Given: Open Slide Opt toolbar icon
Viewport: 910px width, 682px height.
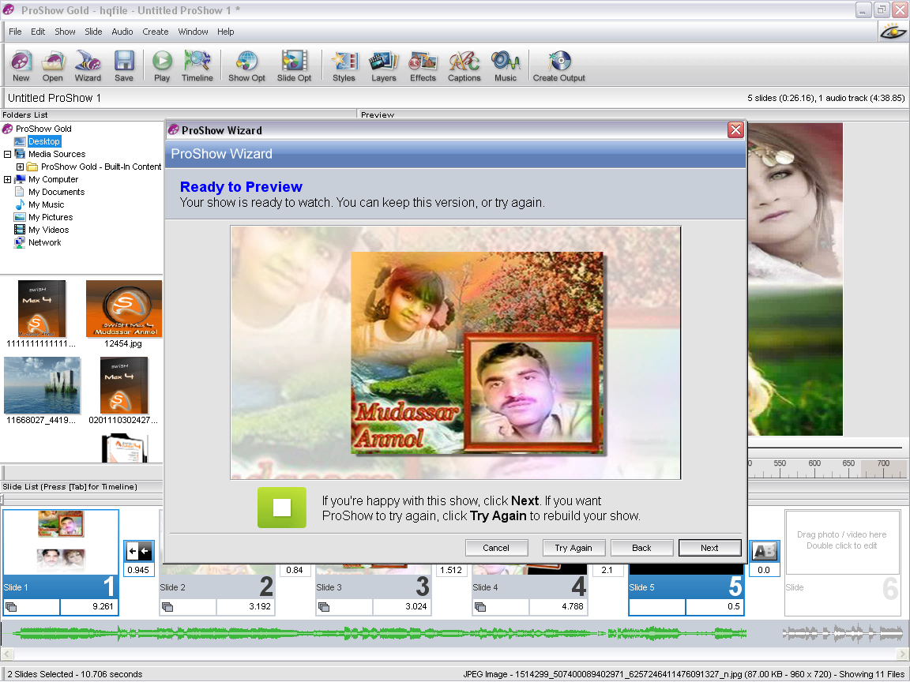Looking at the screenshot, I should (x=294, y=66).
